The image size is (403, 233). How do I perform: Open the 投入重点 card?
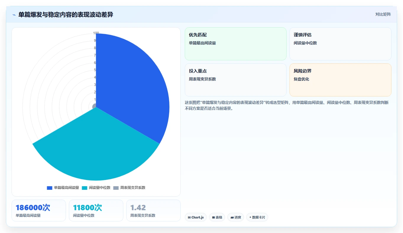click(x=236, y=80)
